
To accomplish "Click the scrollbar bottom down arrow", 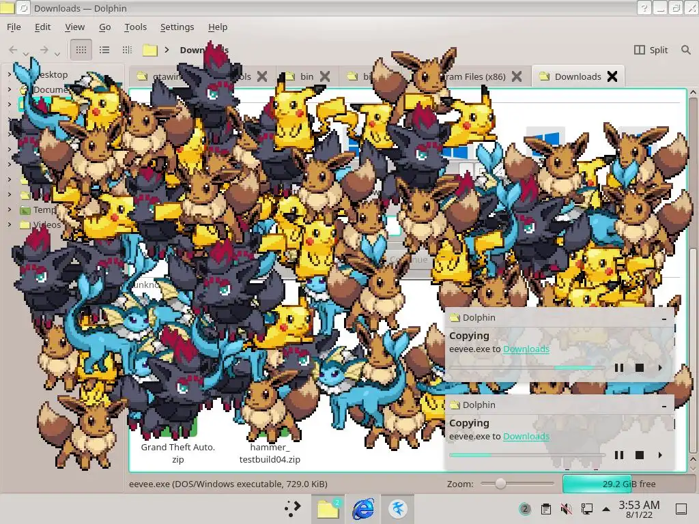I will pyautogui.click(x=693, y=468).
